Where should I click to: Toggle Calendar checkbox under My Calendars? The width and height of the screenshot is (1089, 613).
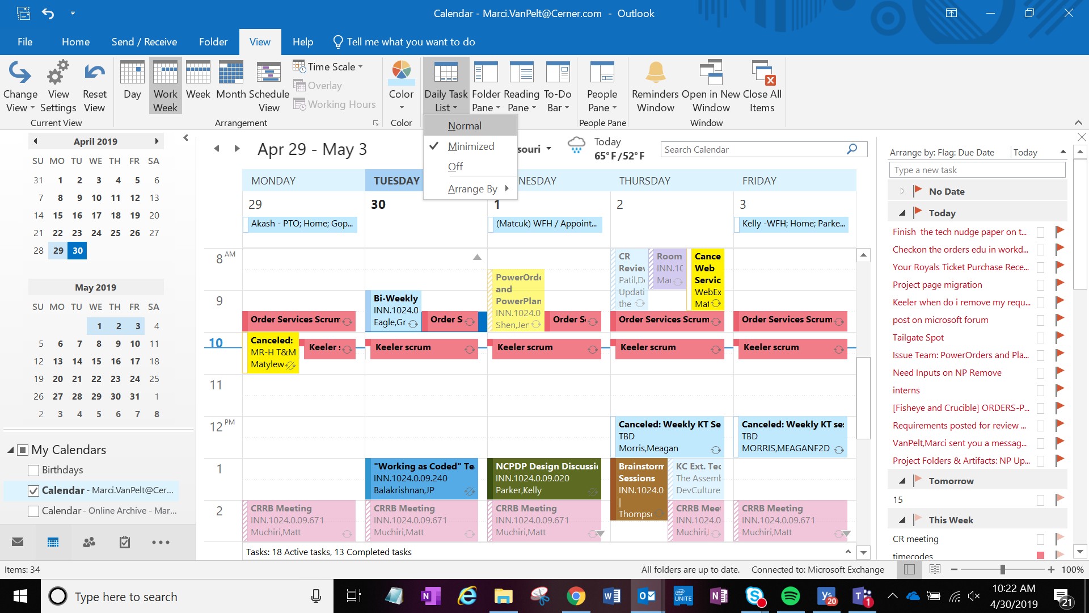(x=33, y=490)
